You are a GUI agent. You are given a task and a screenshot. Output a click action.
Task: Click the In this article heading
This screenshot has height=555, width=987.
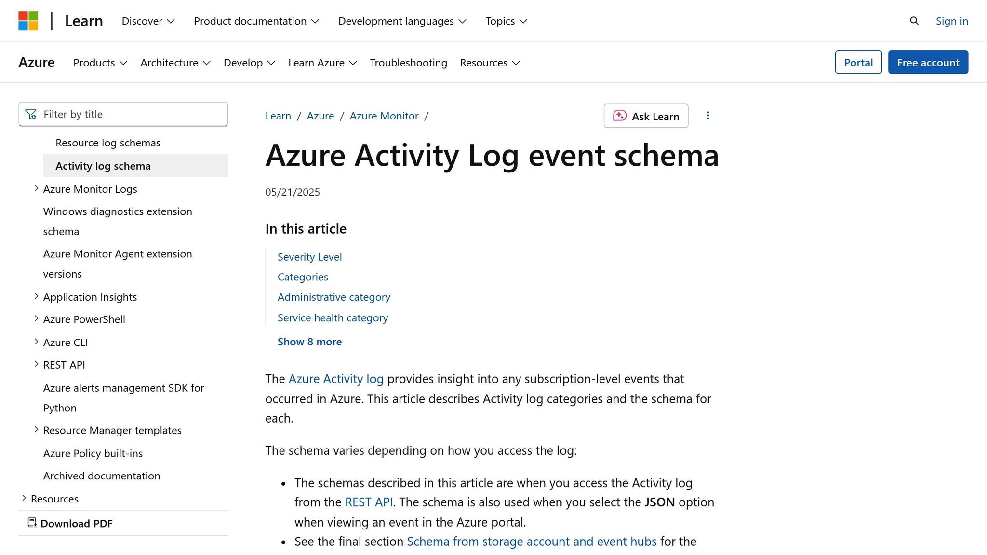[x=306, y=228]
